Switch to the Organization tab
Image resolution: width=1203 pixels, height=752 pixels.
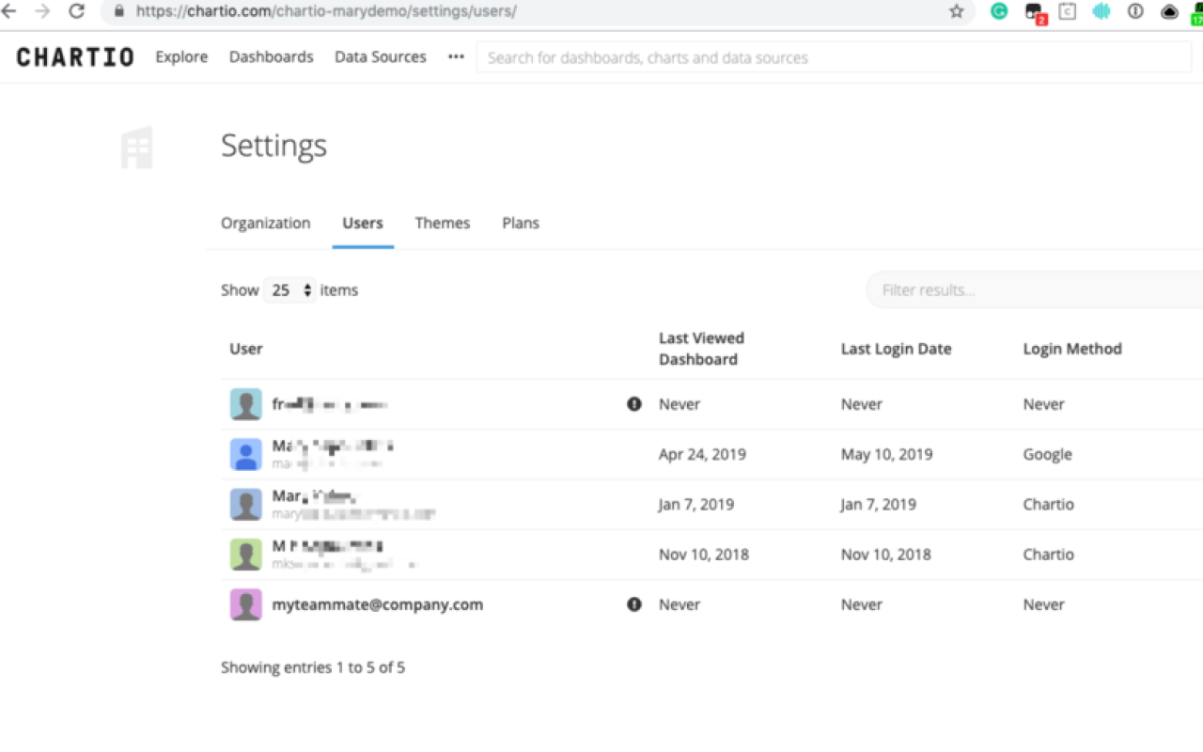pos(266,223)
